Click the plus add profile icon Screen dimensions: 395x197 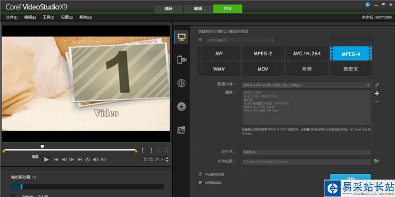point(377,93)
